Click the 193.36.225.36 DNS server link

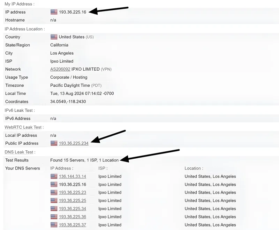pos(73,217)
